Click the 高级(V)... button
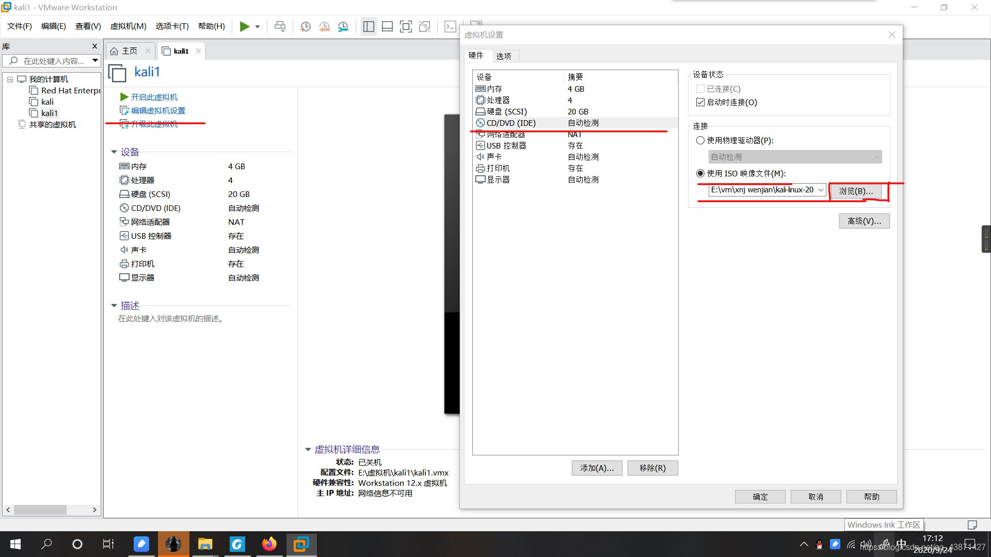991x557 pixels. click(864, 221)
